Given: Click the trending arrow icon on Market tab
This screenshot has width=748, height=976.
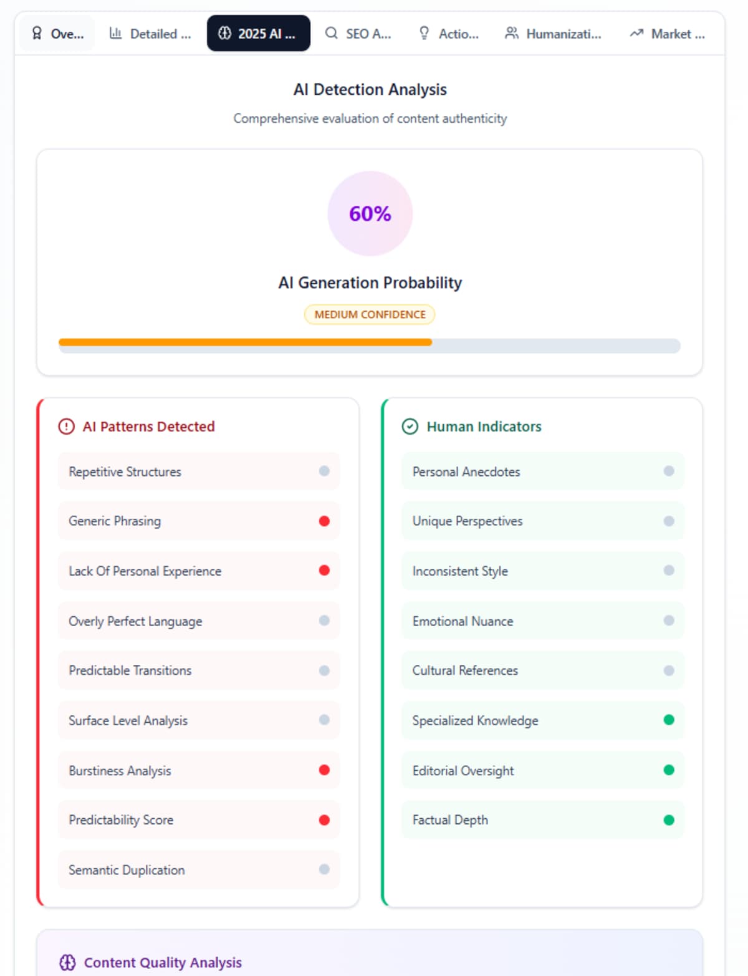Looking at the screenshot, I should click(x=636, y=33).
